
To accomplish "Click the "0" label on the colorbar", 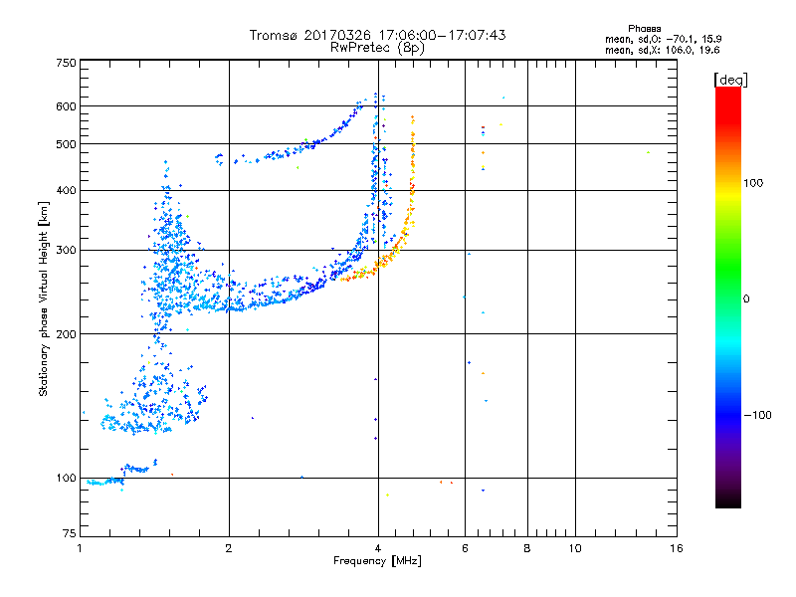I will (746, 299).
